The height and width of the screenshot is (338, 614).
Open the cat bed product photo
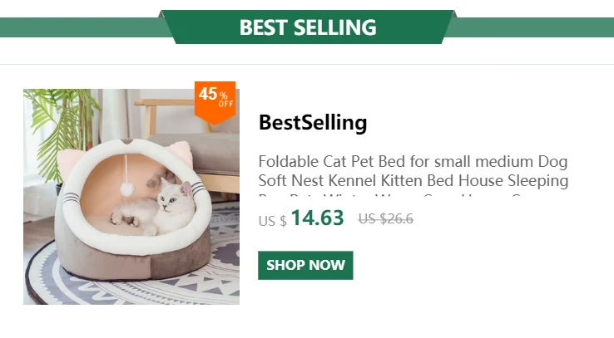(x=131, y=197)
